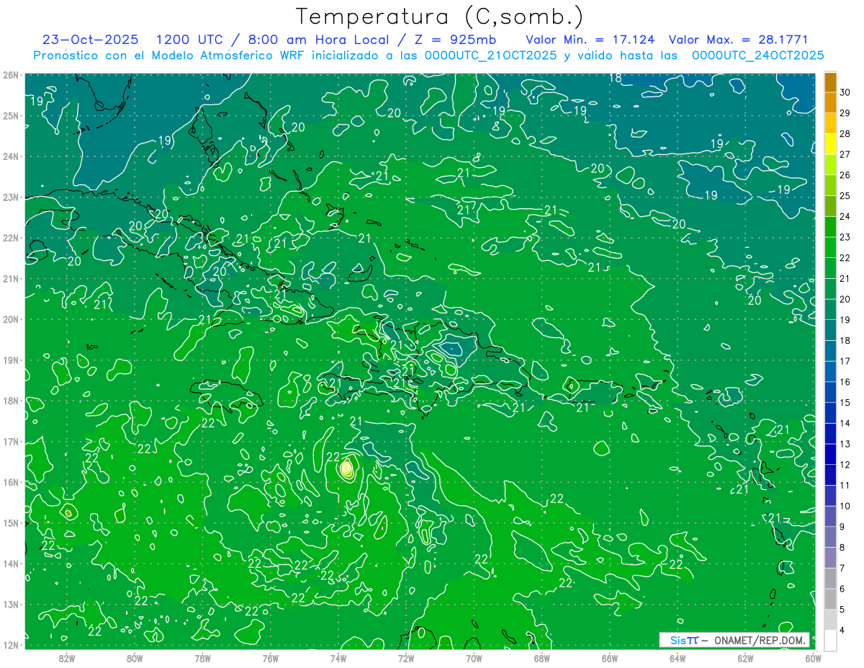This screenshot has width=864, height=668.
Task: Click the "17N" latitude axis label
Action: pos(11,442)
